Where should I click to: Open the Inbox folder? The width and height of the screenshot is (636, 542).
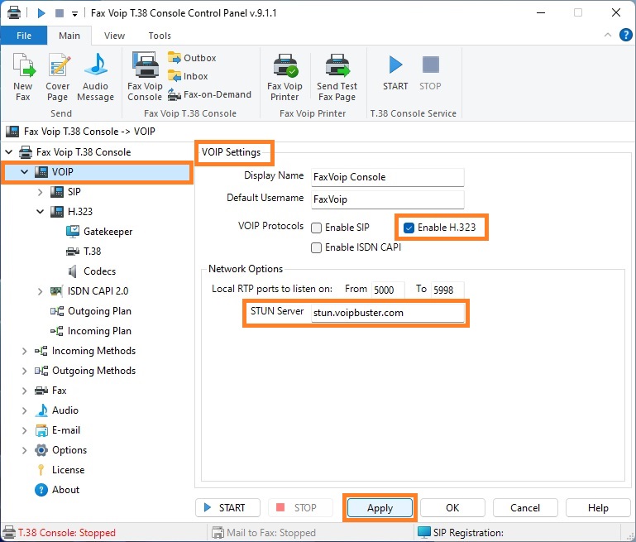(x=188, y=76)
